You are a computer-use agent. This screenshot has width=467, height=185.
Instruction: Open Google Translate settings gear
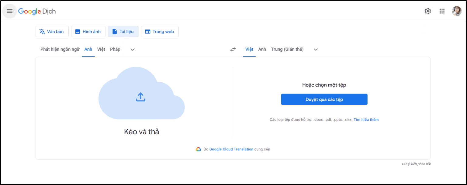coord(427,11)
